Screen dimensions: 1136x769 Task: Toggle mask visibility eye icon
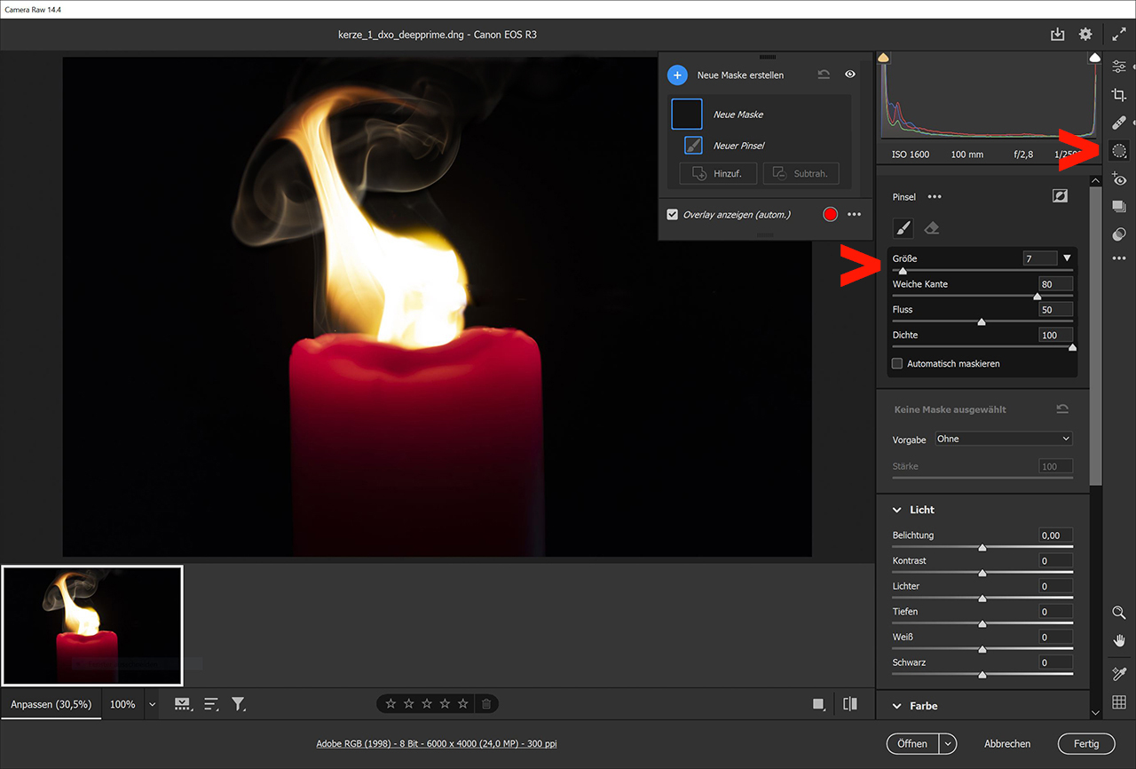point(850,75)
